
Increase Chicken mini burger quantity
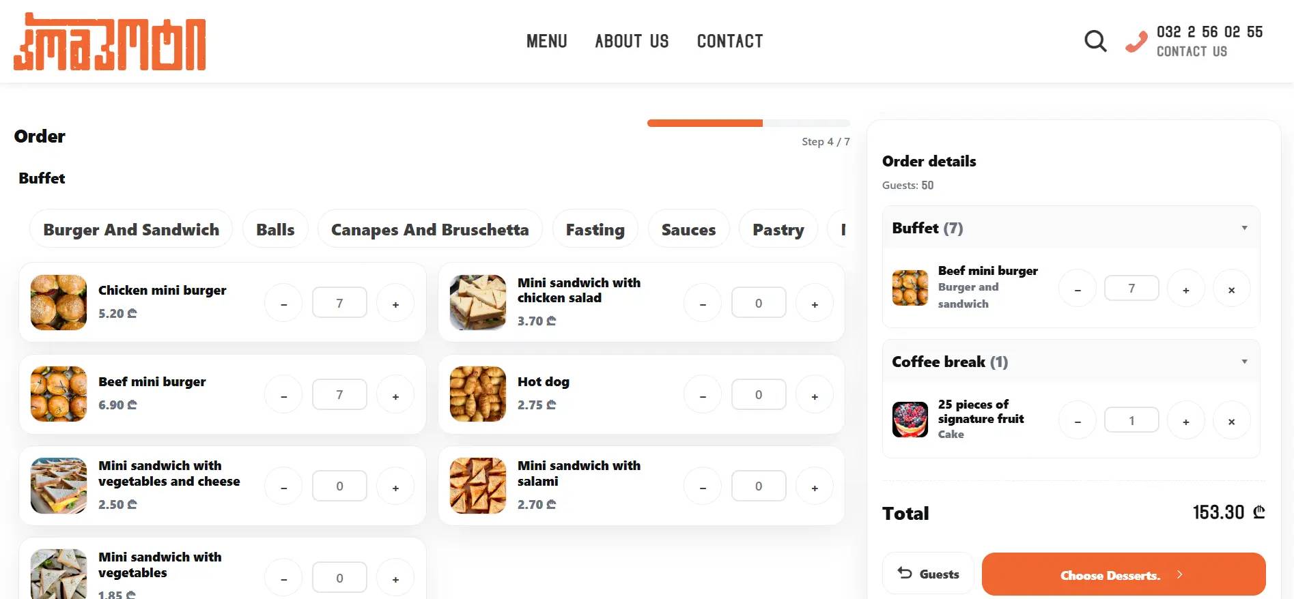tap(395, 302)
